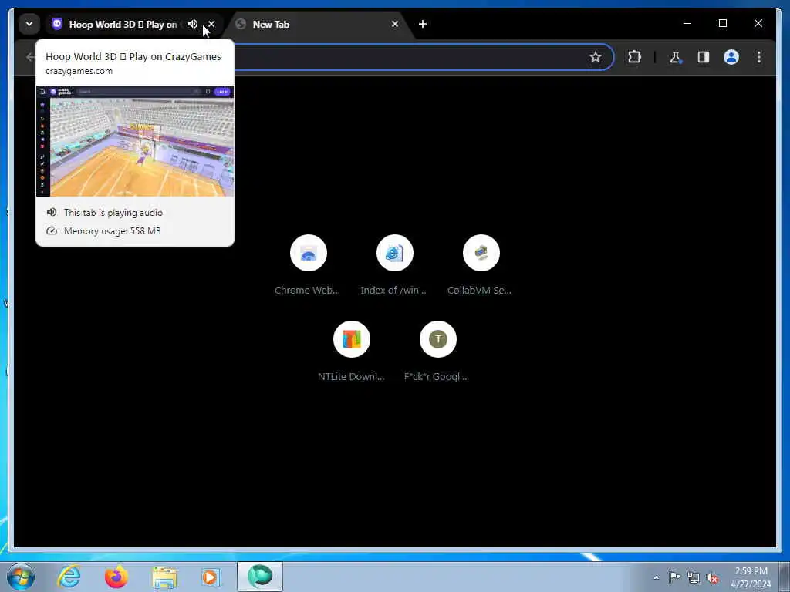Go back with the back arrow
Screen dimensions: 790x592
[x=30, y=57]
